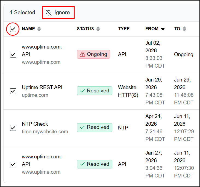Click the NAME column header label
Viewport: 200px width, 187px height.
click(x=28, y=29)
